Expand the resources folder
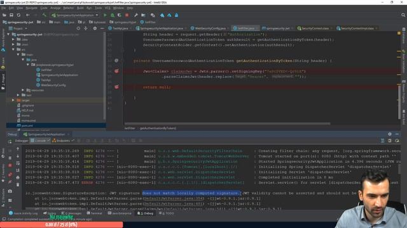 tap(23, 90)
